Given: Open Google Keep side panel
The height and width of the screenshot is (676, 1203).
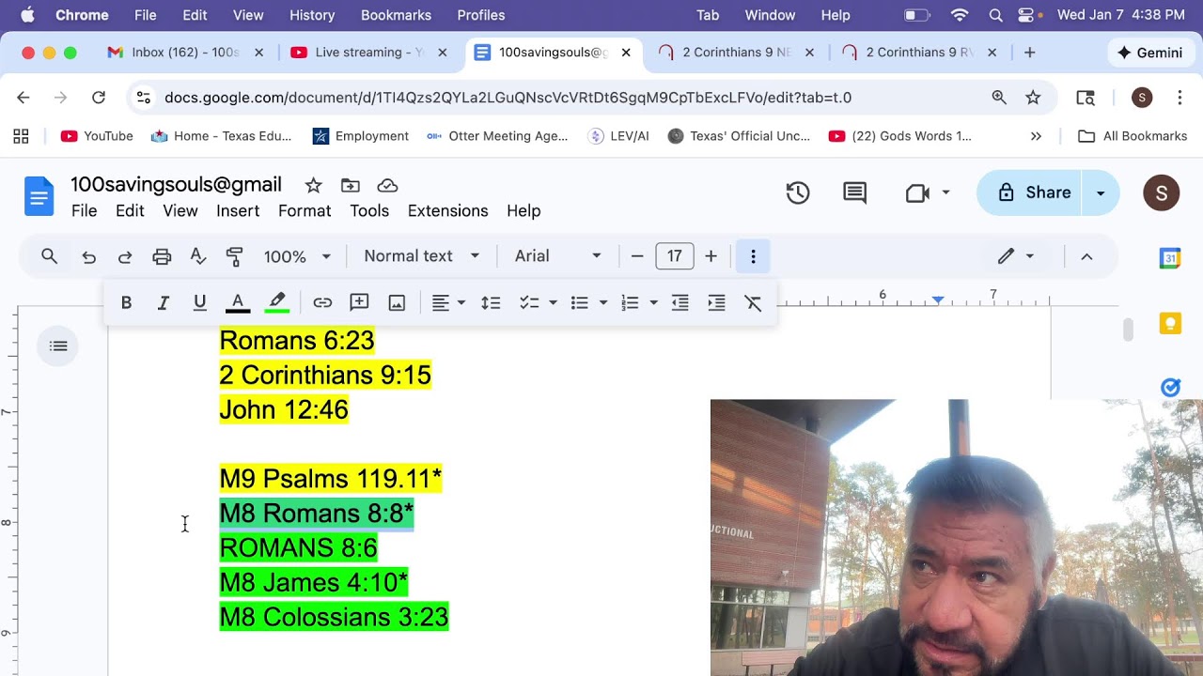Looking at the screenshot, I should point(1170,324).
